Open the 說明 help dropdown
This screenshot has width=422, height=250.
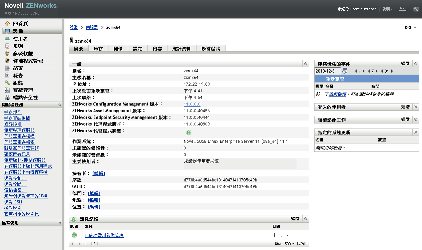point(387,9)
